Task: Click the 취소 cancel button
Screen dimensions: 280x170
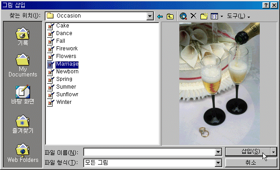Action: point(251,163)
